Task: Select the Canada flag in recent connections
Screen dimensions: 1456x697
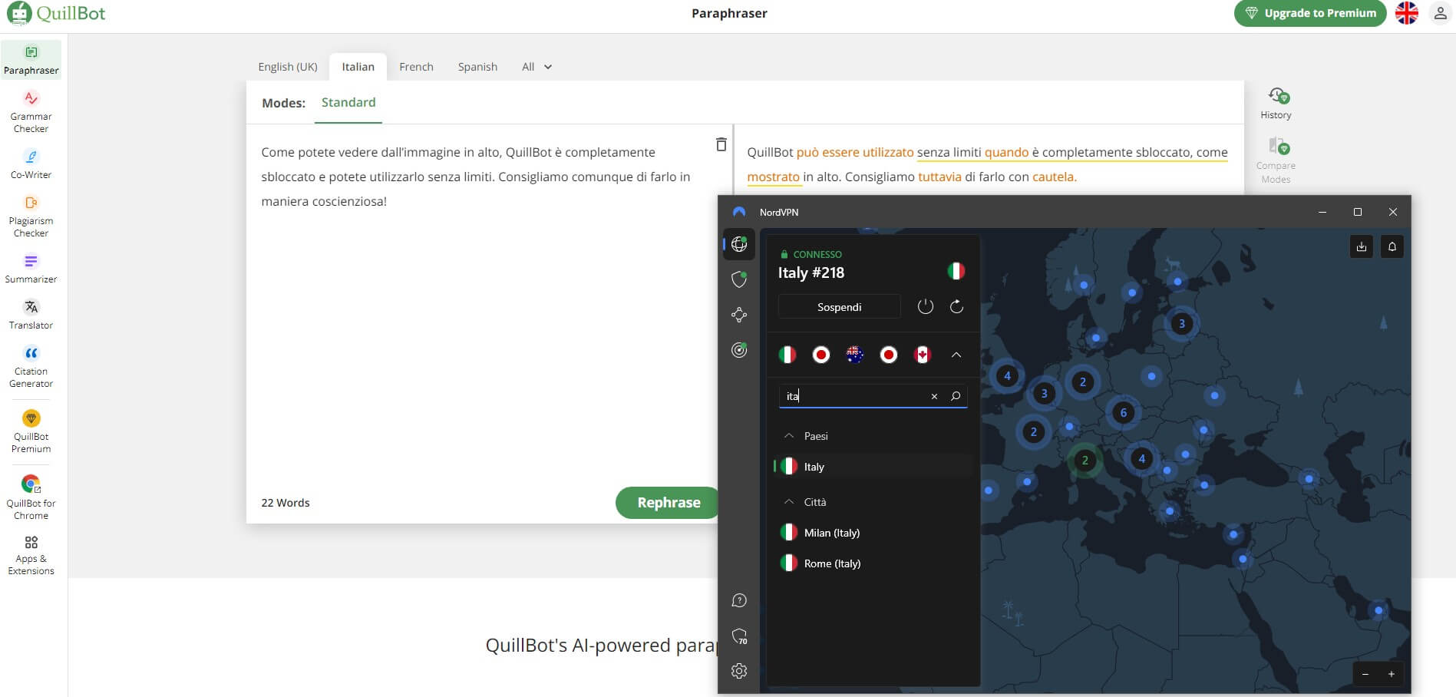Action: point(923,355)
